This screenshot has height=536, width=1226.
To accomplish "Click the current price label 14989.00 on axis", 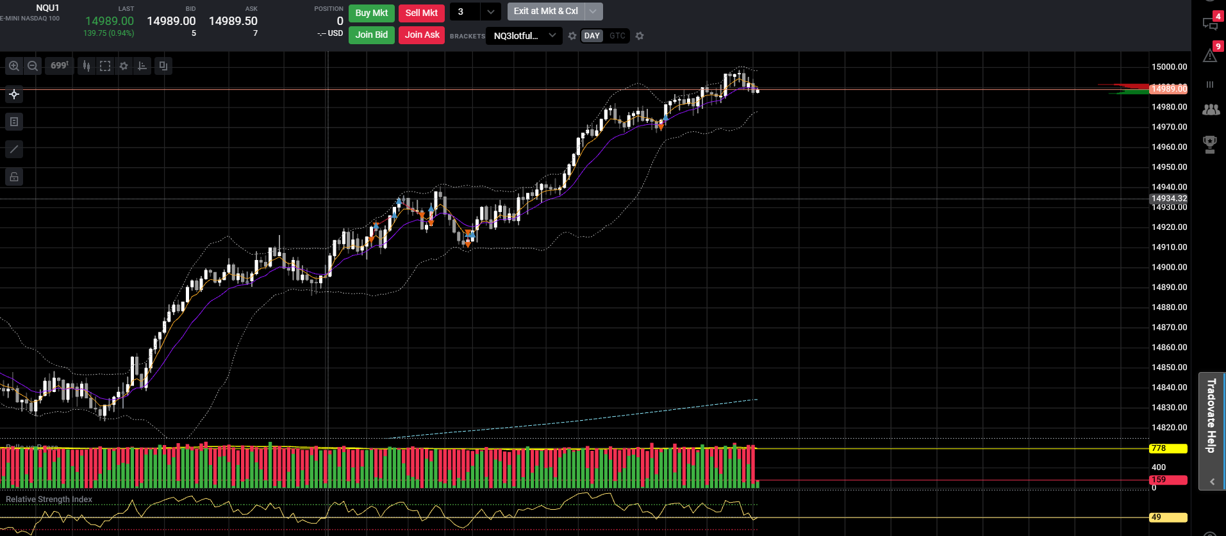I will (x=1168, y=88).
